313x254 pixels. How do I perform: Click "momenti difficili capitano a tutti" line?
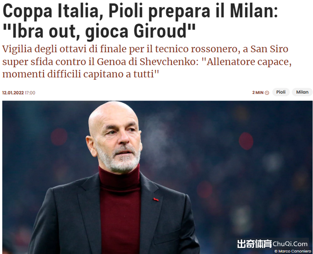click(x=80, y=74)
